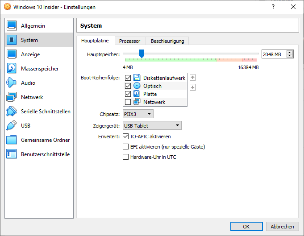Cancel with the Abbrechen button
The width and height of the screenshot is (304, 236).
tap(283, 227)
